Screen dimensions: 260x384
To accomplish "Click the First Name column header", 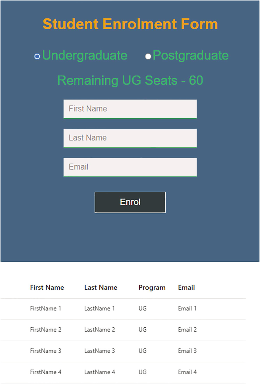I will click(47, 288).
